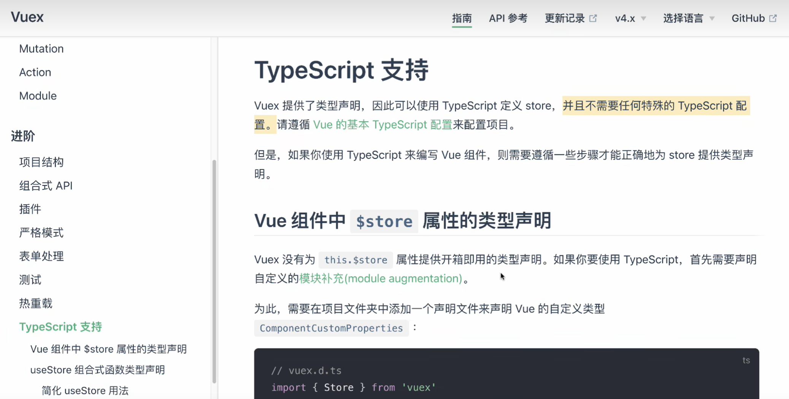This screenshot has height=399, width=789.
Task: Go to the Action sidebar page
Action: [x=35, y=72]
